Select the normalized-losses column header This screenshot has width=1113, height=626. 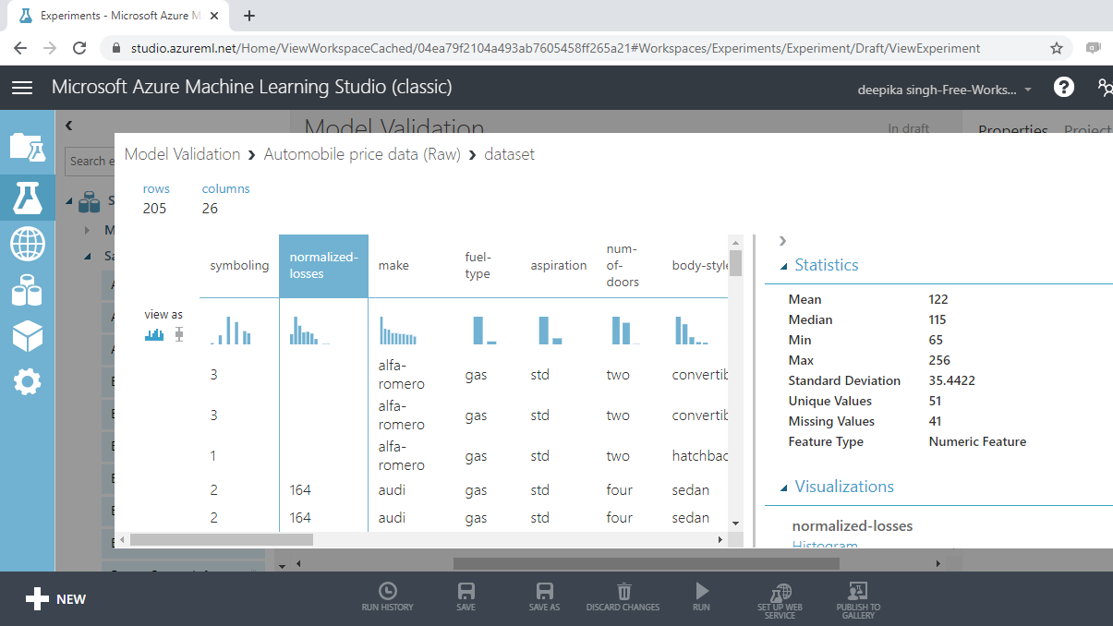pos(323,266)
